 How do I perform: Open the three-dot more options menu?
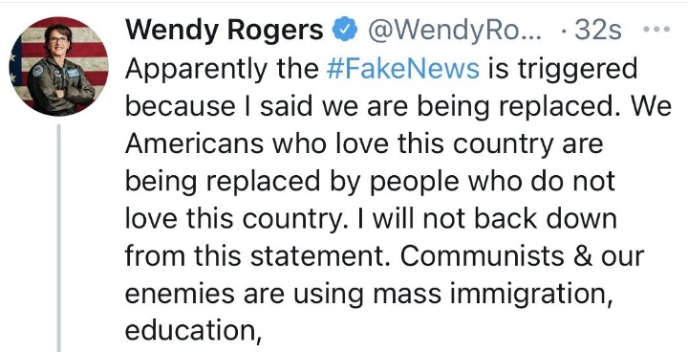coord(656,30)
